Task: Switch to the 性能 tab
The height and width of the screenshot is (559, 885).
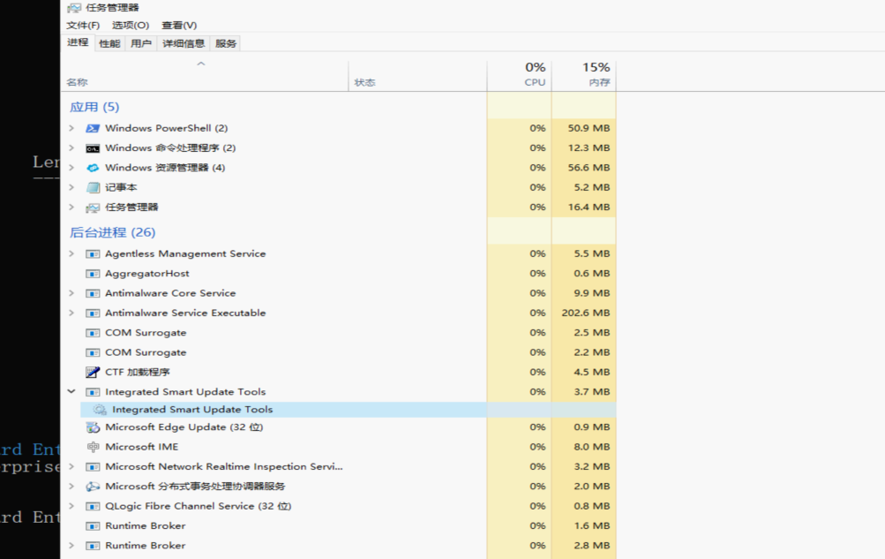Action: click(109, 43)
